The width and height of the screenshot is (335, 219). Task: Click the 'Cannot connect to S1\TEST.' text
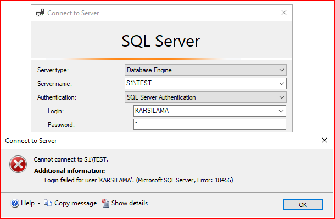click(x=71, y=159)
